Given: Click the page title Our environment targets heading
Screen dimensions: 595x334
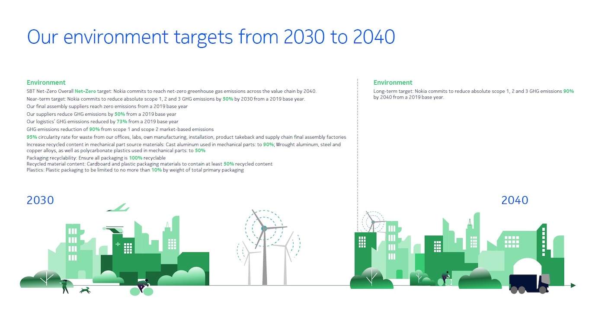Looking at the screenshot, I should 211,37.
